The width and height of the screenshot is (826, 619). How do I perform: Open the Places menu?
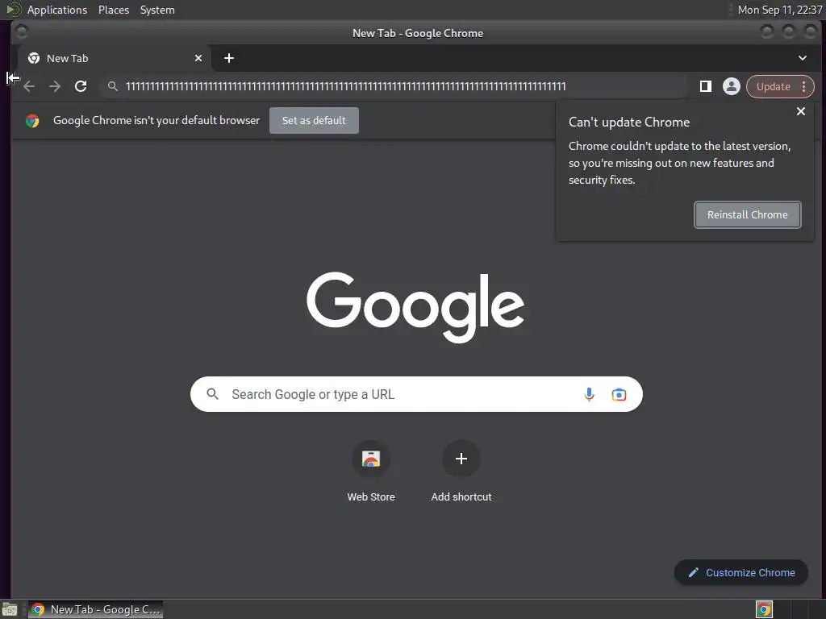point(114,10)
